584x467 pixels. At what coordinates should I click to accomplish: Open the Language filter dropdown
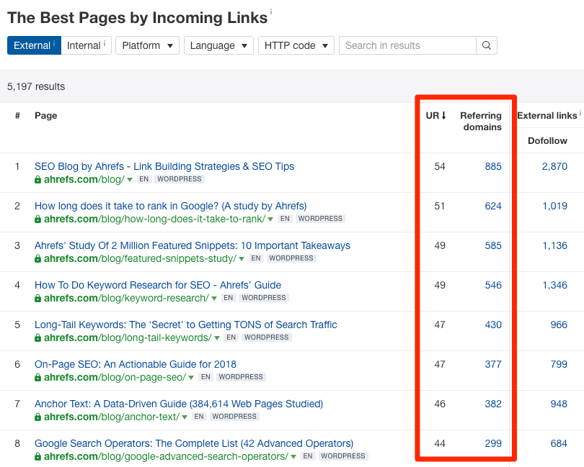(x=218, y=45)
